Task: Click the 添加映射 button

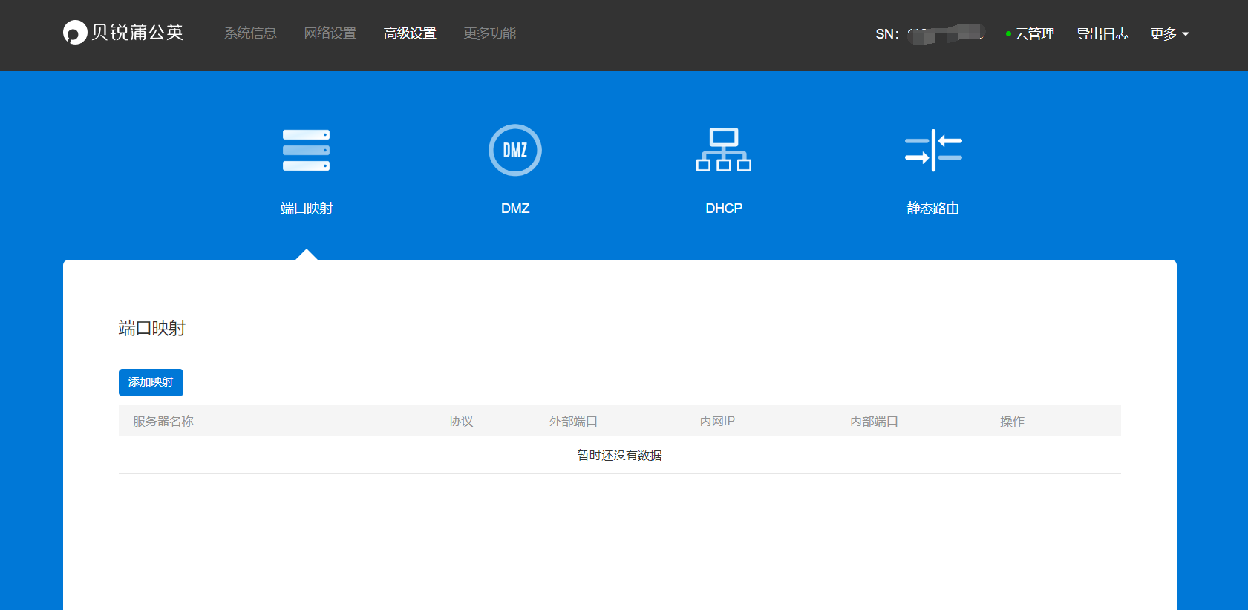Action: tap(151, 382)
